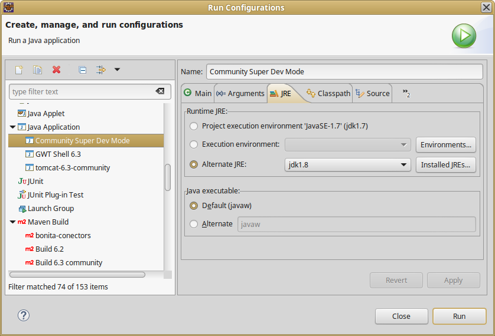Open the Execution environment combo box
This screenshot has height=336, width=495.
tap(347, 145)
